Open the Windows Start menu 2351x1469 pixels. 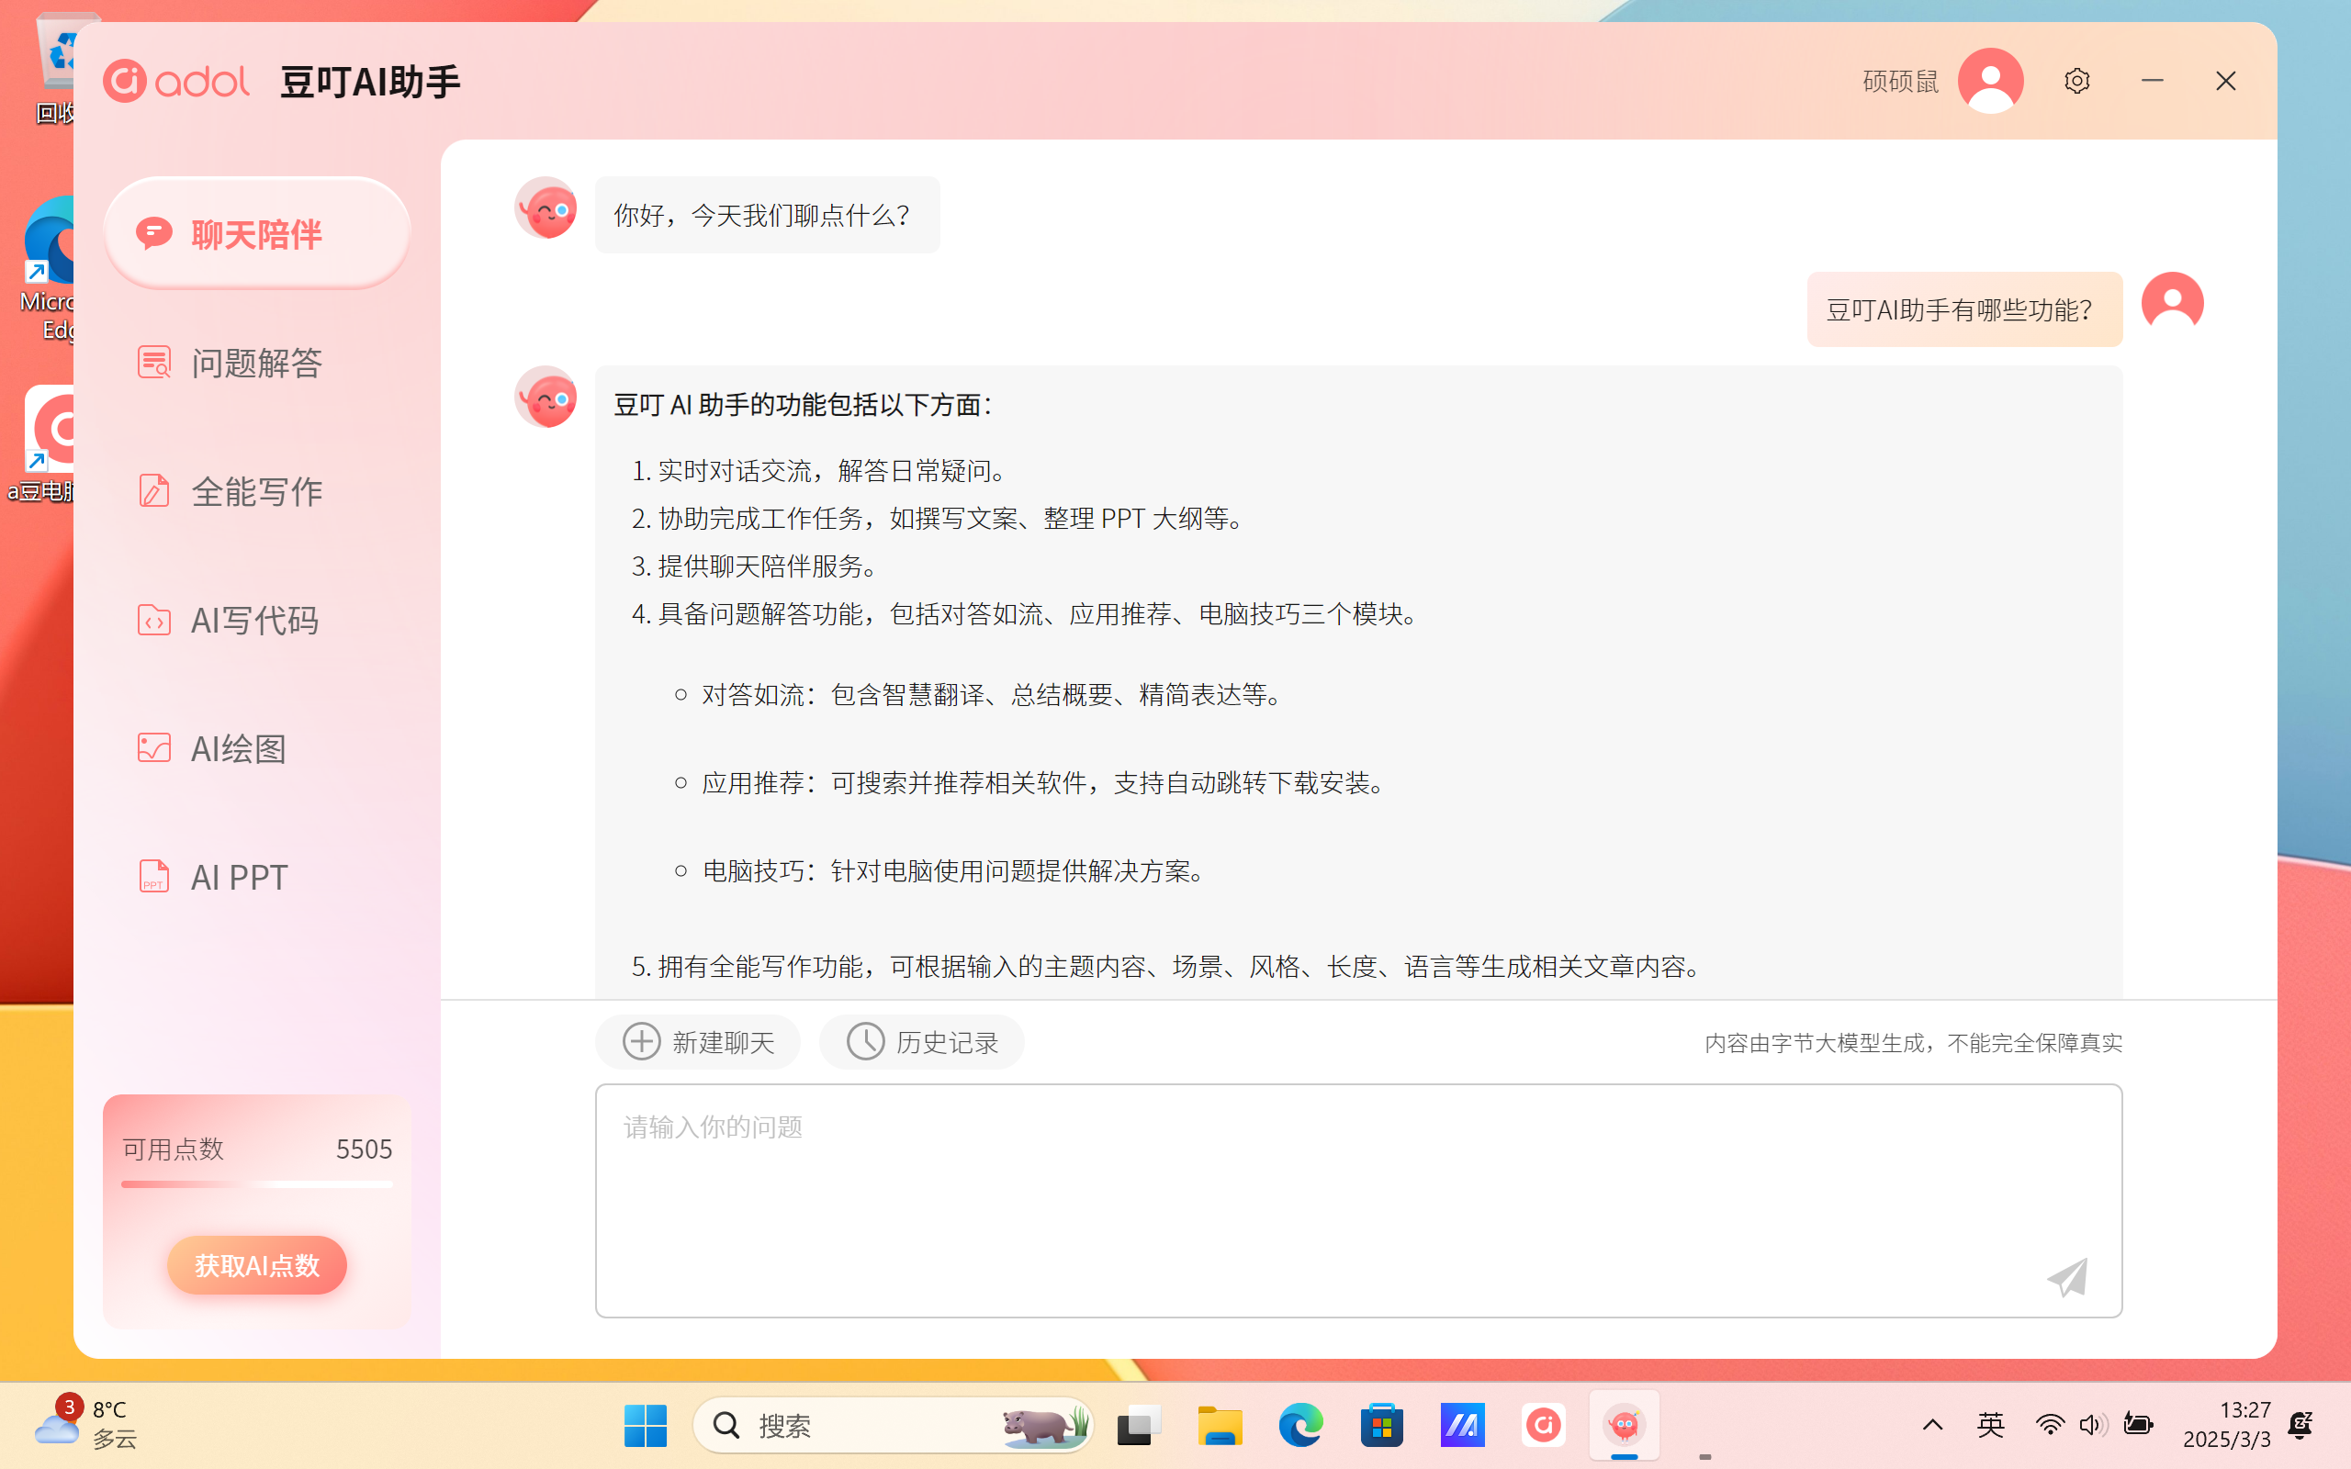(x=645, y=1425)
